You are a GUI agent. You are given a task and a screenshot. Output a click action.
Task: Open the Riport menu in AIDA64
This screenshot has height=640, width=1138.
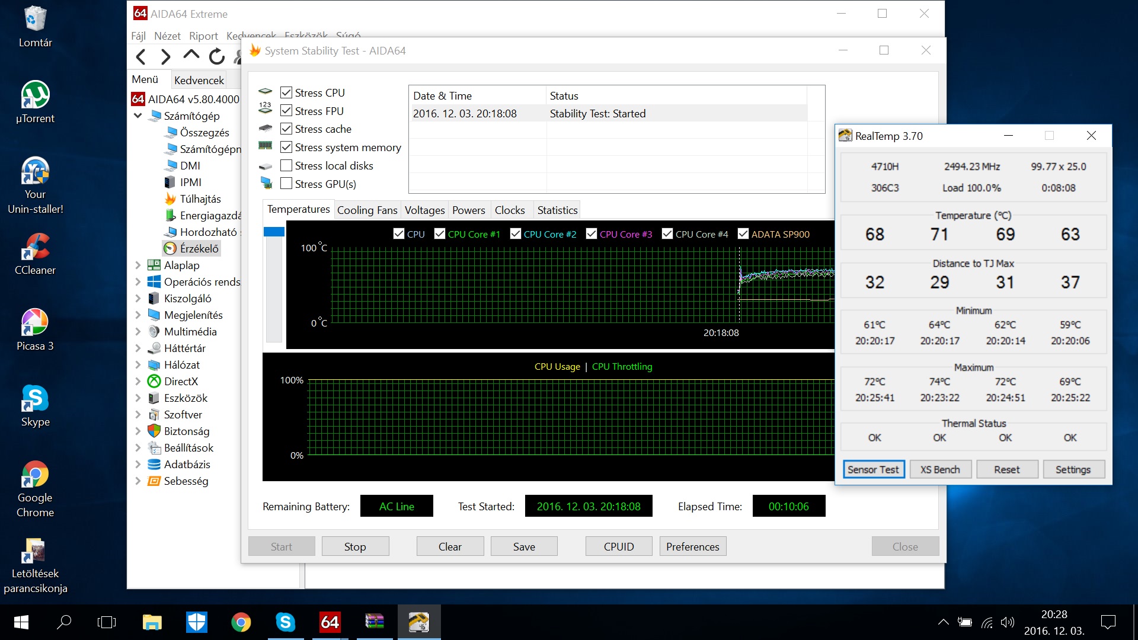tap(203, 36)
